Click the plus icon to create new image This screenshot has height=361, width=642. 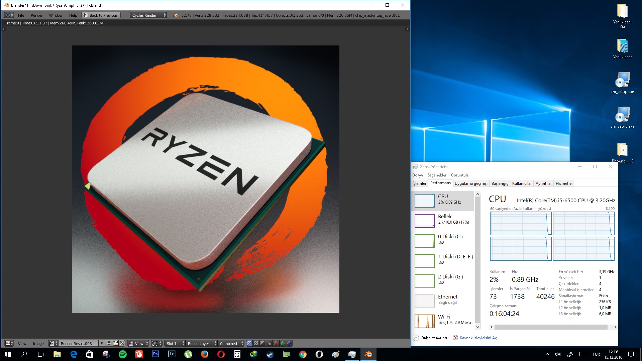pos(109,343)
